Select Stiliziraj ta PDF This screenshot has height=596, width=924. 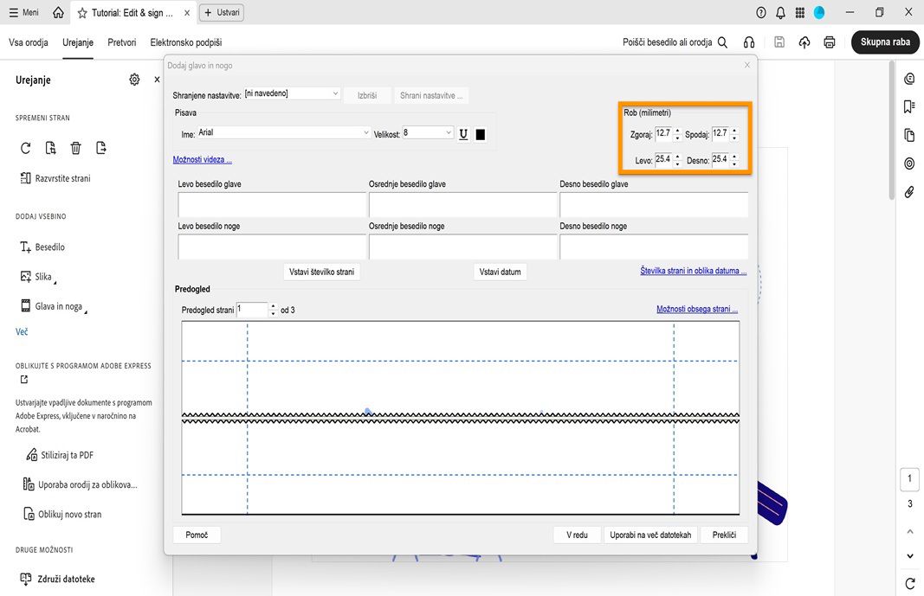[60, 455]
